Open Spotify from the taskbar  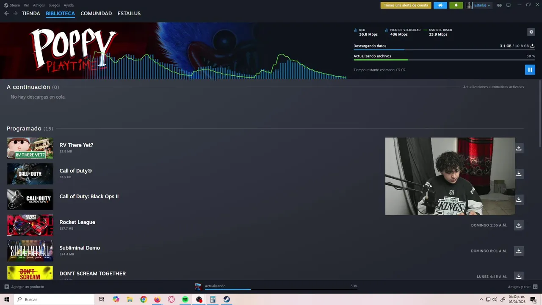[x=185, y=299]
